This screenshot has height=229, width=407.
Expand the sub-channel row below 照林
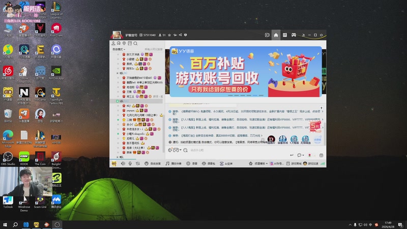[117, 157]
